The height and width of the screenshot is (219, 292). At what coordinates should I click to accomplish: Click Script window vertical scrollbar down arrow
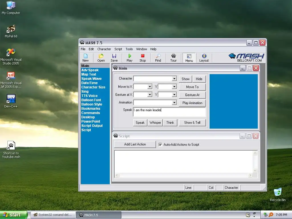[x=255, y=171]
